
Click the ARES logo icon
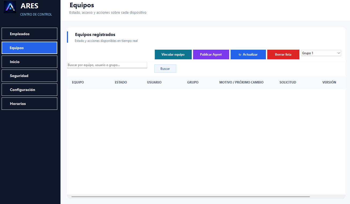tap(10, 7)
